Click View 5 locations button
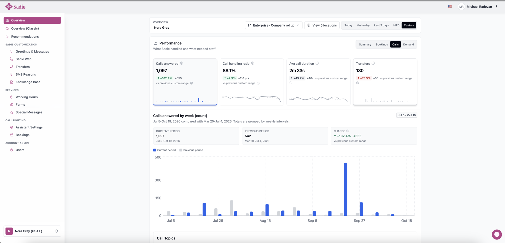The height and width of the screenshot is (243, 505). 322,25
